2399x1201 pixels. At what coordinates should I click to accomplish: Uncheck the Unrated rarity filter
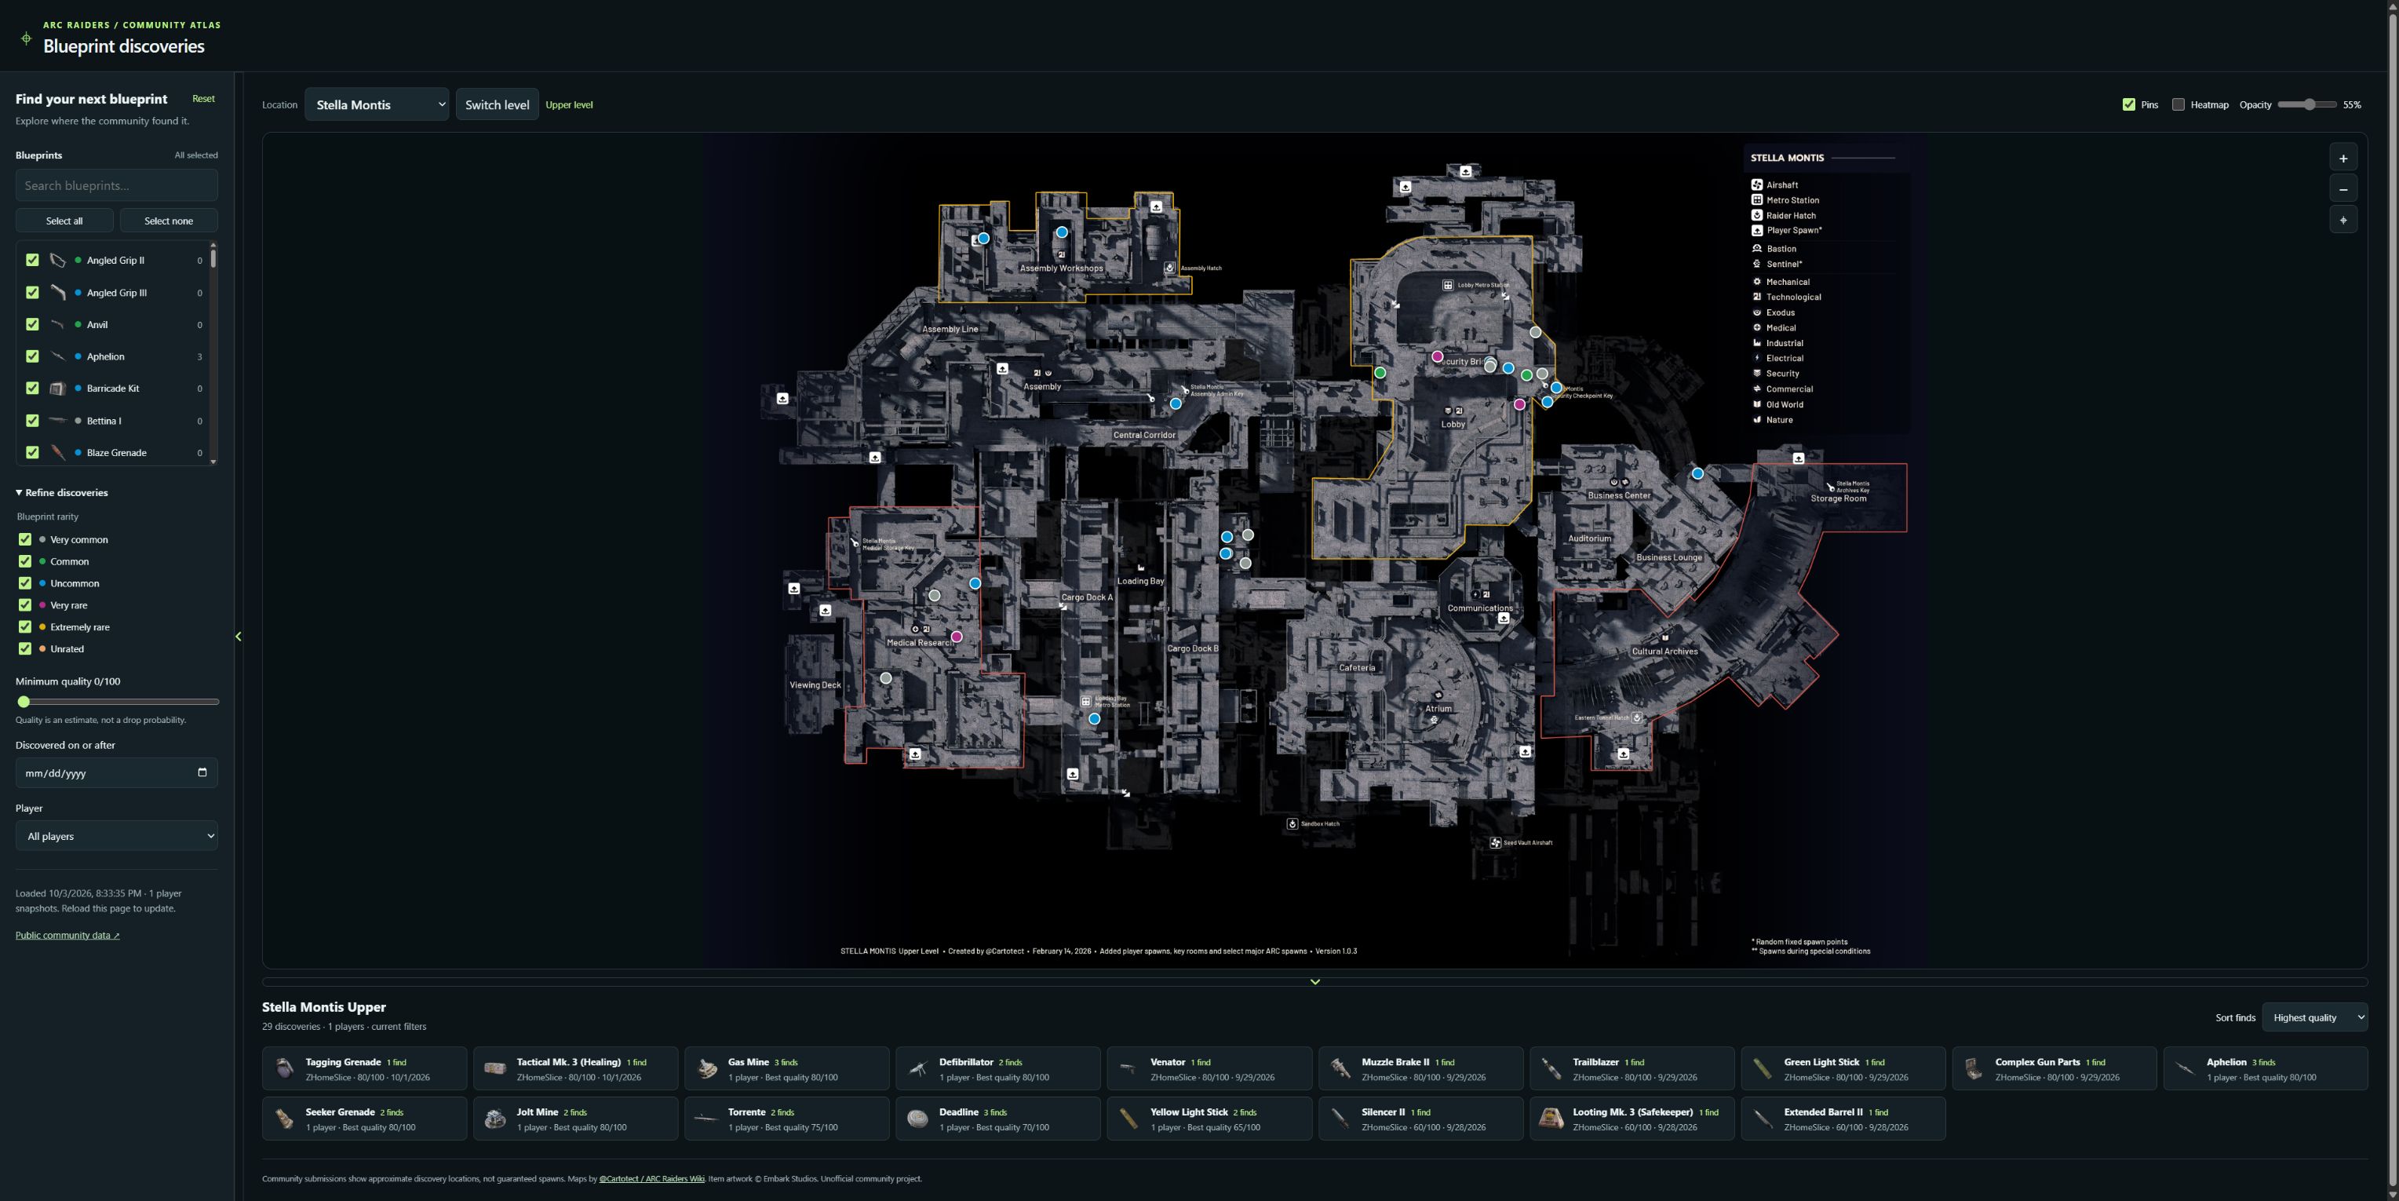(25, 648)
